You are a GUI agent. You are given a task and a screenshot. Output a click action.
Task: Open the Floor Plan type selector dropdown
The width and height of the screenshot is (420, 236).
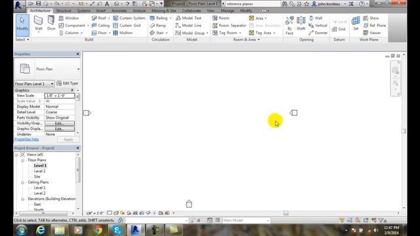(x=78, y=69)
